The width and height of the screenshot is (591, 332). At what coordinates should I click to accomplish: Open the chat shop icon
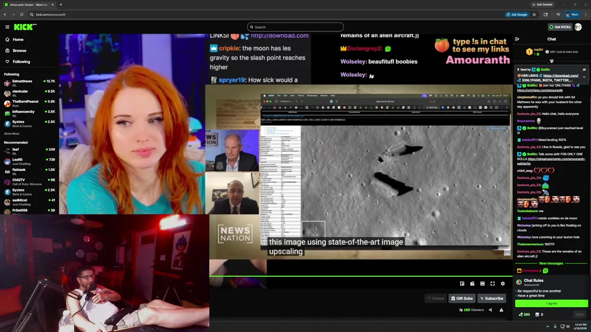(537, 314)
